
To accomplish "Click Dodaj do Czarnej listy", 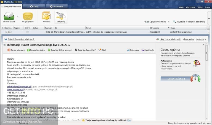I will (x=85, y=50).
